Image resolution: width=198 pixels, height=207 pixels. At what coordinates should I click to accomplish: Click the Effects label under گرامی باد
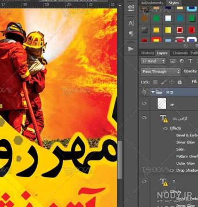tap(175, 128)
